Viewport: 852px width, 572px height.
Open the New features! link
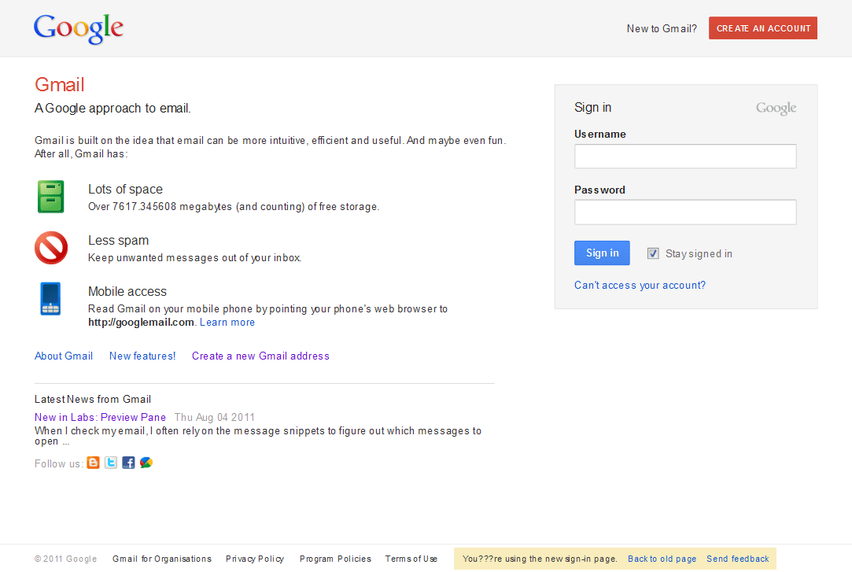(x=142, y=356)
